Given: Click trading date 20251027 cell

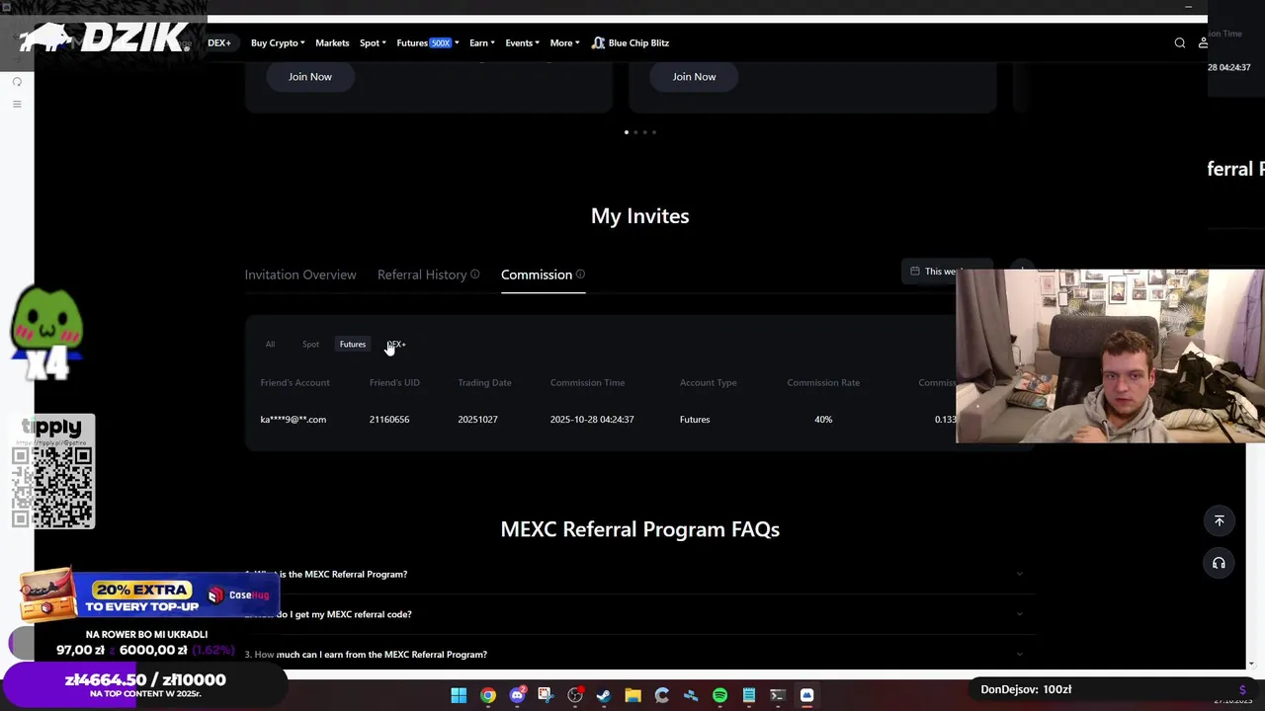Looking at the screenshot, I should [477, 420].
